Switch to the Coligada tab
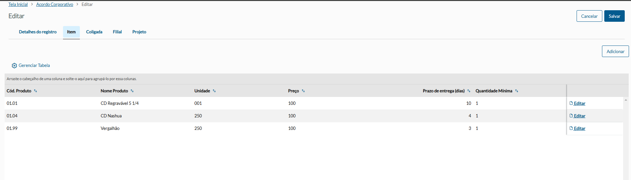 tap(94, 32)
